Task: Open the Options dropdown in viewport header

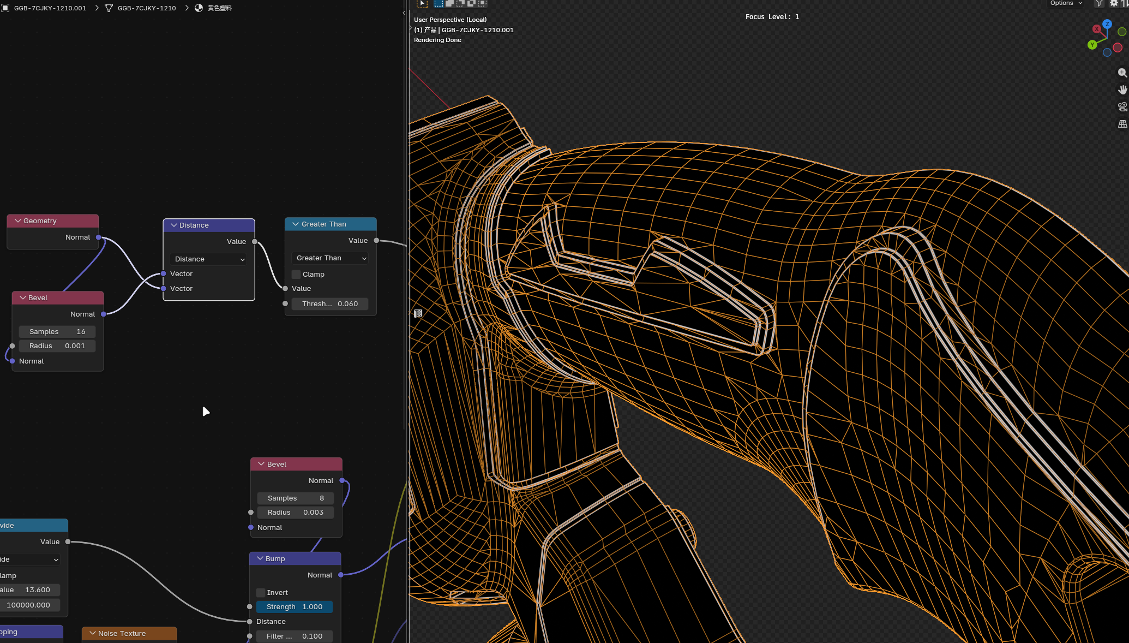Action: [1066, 3]
